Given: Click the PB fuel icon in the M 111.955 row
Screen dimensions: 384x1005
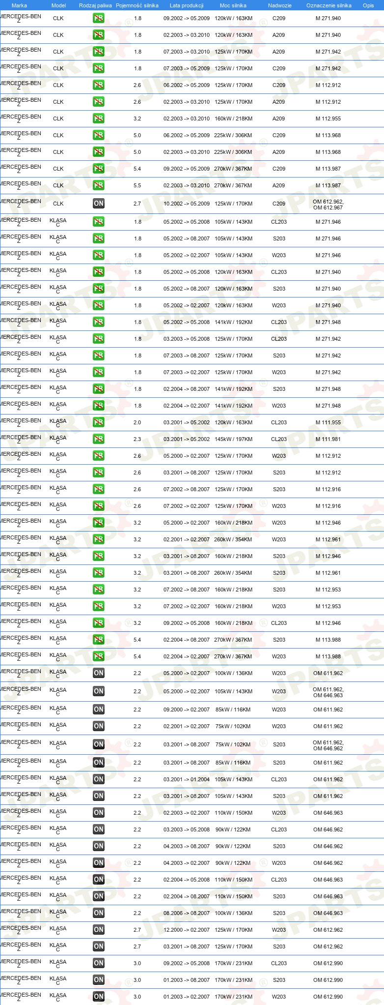Looking at the screenshot, I should pyautogui.click(x=99, y=422).
